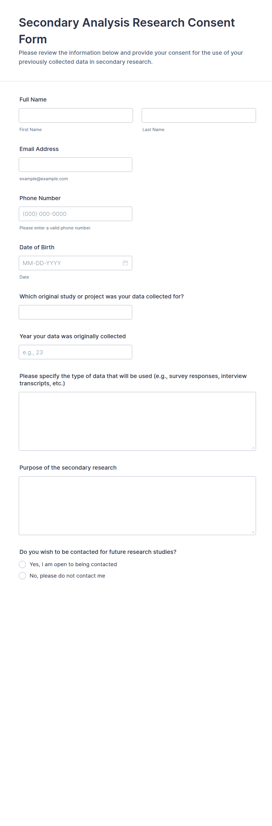The width and height of the screenshot is (272, 826).
Task: Click the "Email Address" label text
Action: [39, 149]
